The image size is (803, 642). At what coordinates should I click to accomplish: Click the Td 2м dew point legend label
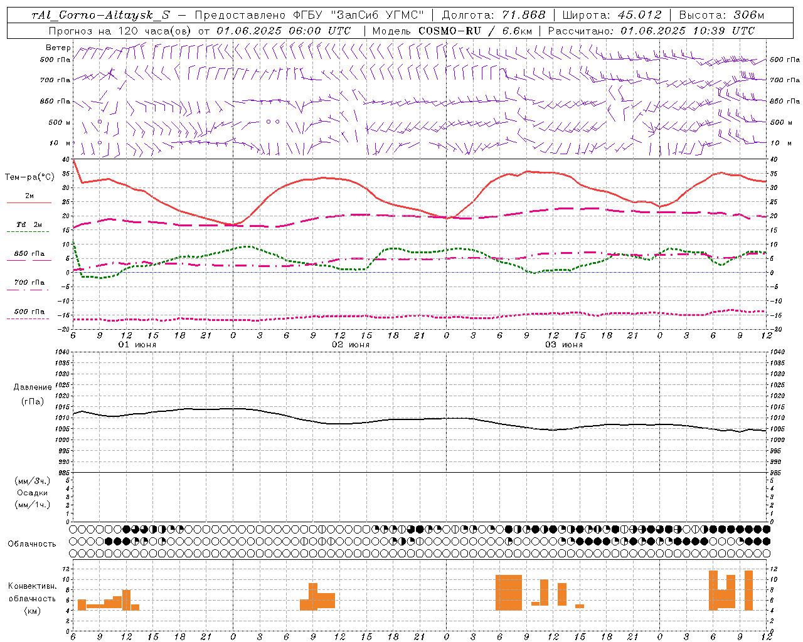click(29, 224)
